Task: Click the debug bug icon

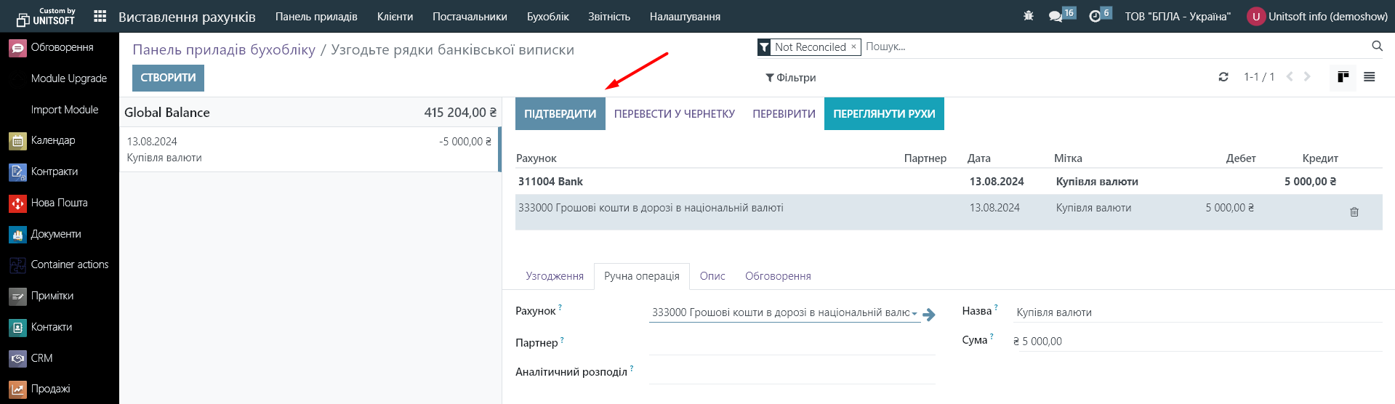Action: point(1028,16)
